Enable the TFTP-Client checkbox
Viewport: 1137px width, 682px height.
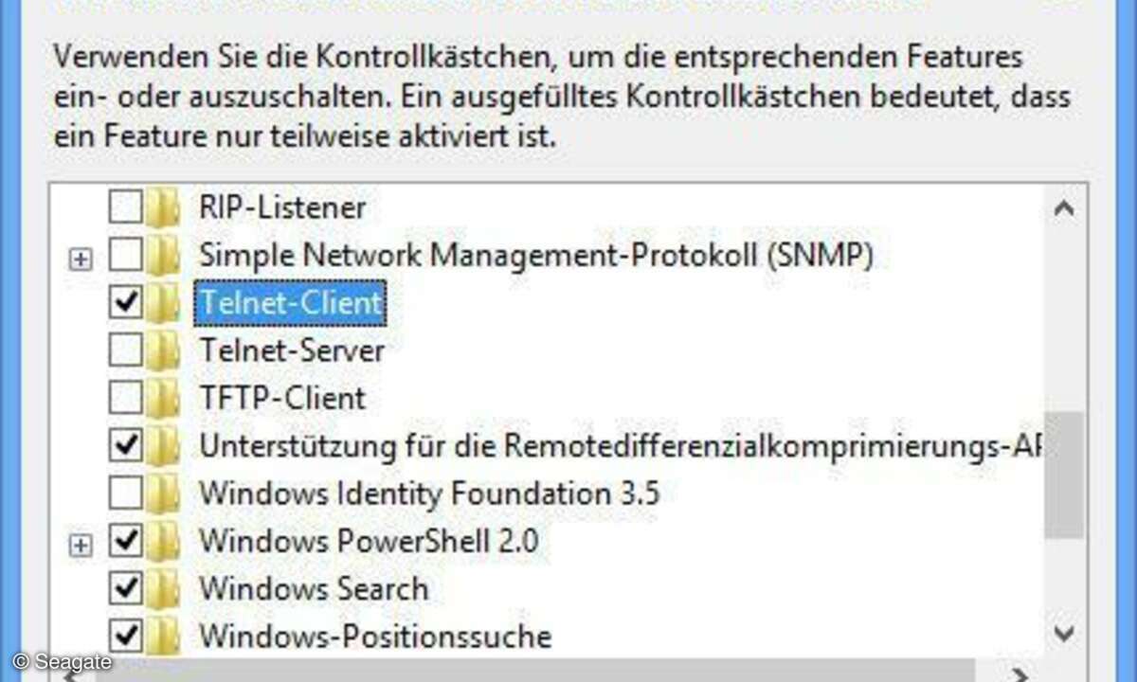tap(126, 398)
